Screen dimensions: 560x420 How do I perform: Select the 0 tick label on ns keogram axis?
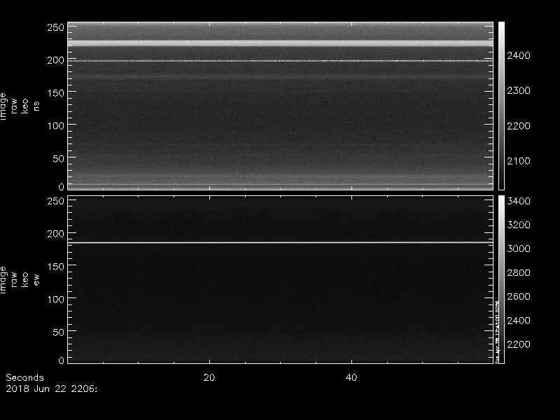pos(62,187)
